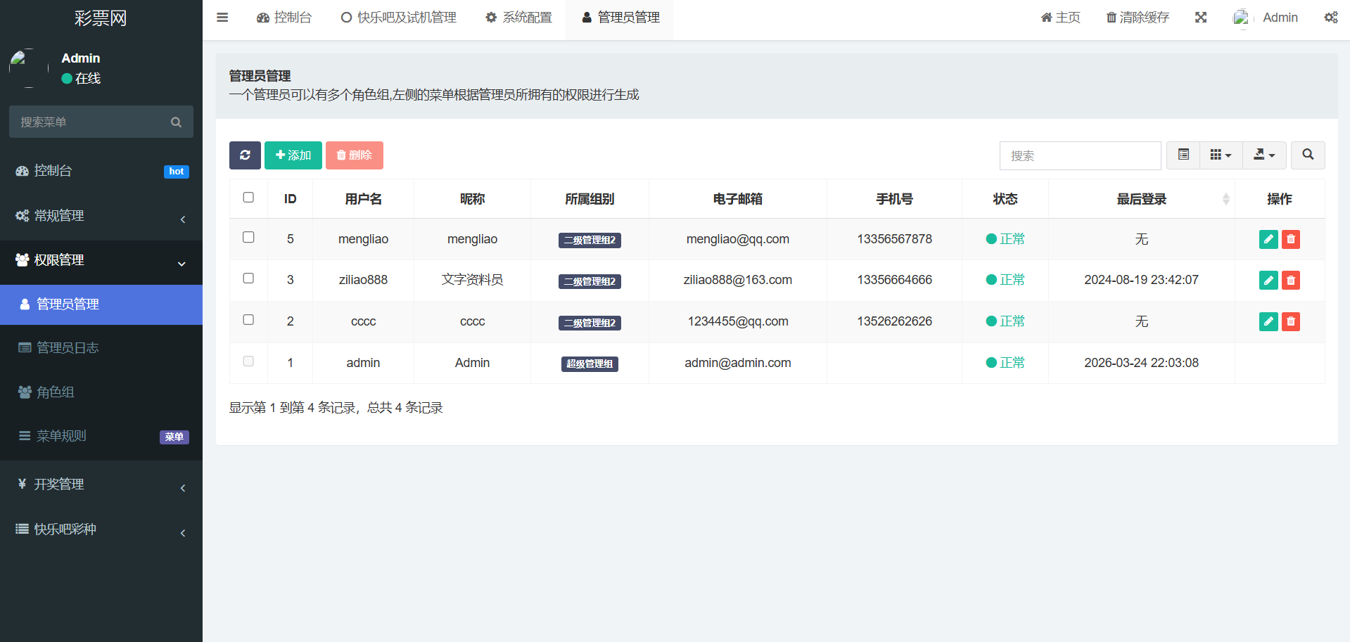The image size is (1350, 642).
Task: Click the hamburger sidebar toggle icon
Action: tap(222, 18)
